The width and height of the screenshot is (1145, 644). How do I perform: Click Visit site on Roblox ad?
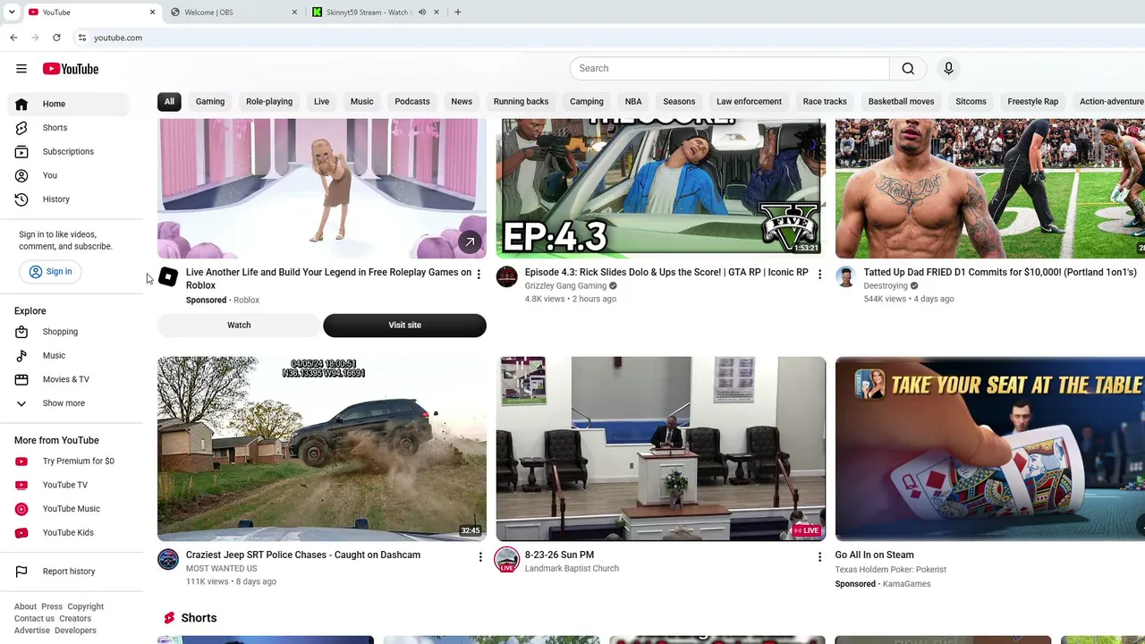click(404, 326)
